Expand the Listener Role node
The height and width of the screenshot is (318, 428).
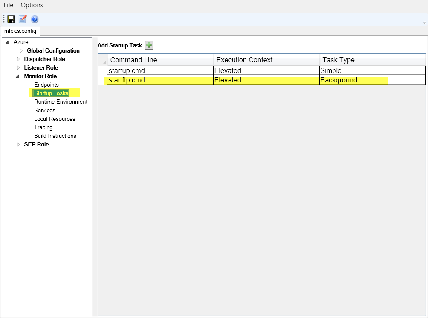[x=18, y=68]
